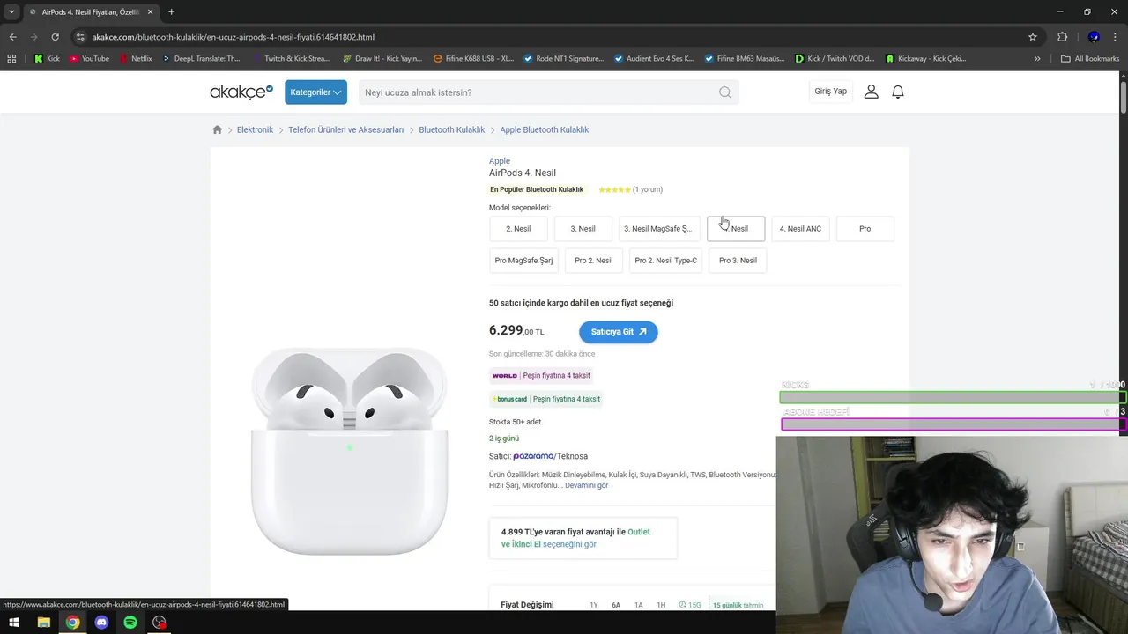Reload the page with refresh icon
The image size is (1128, 634).
coord(55,37)
